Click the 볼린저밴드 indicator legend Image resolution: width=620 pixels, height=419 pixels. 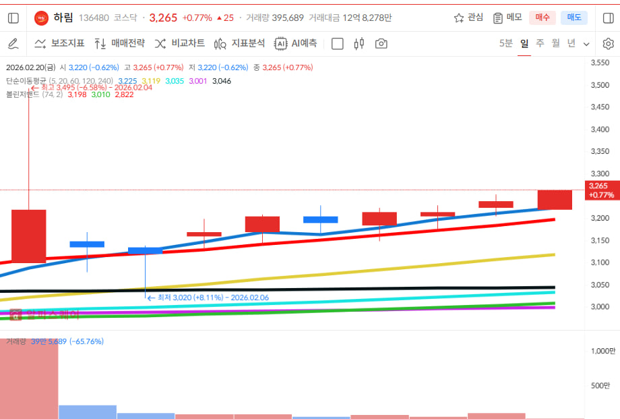pyautogui.click(x=24, y=94)
